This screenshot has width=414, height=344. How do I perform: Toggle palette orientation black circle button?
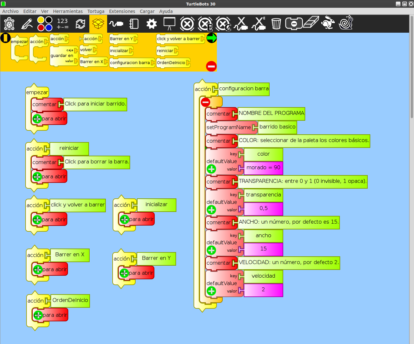tap(5, 38)
